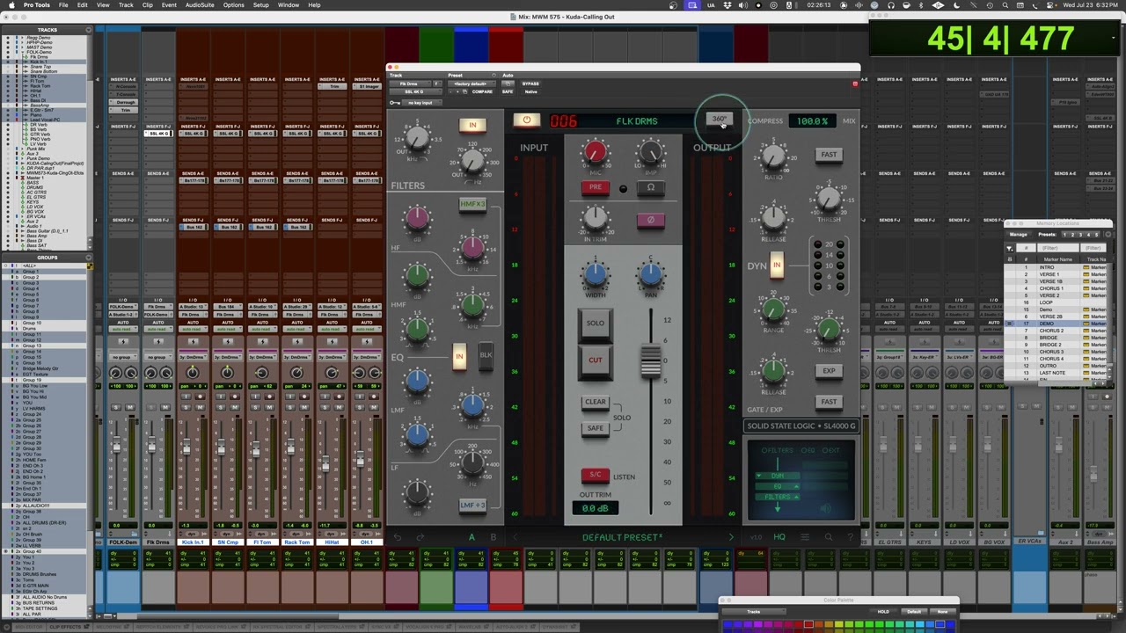Screen dimensions: 1126x633
Task: Open the Setup menu
Action: [x=260, y=5]
